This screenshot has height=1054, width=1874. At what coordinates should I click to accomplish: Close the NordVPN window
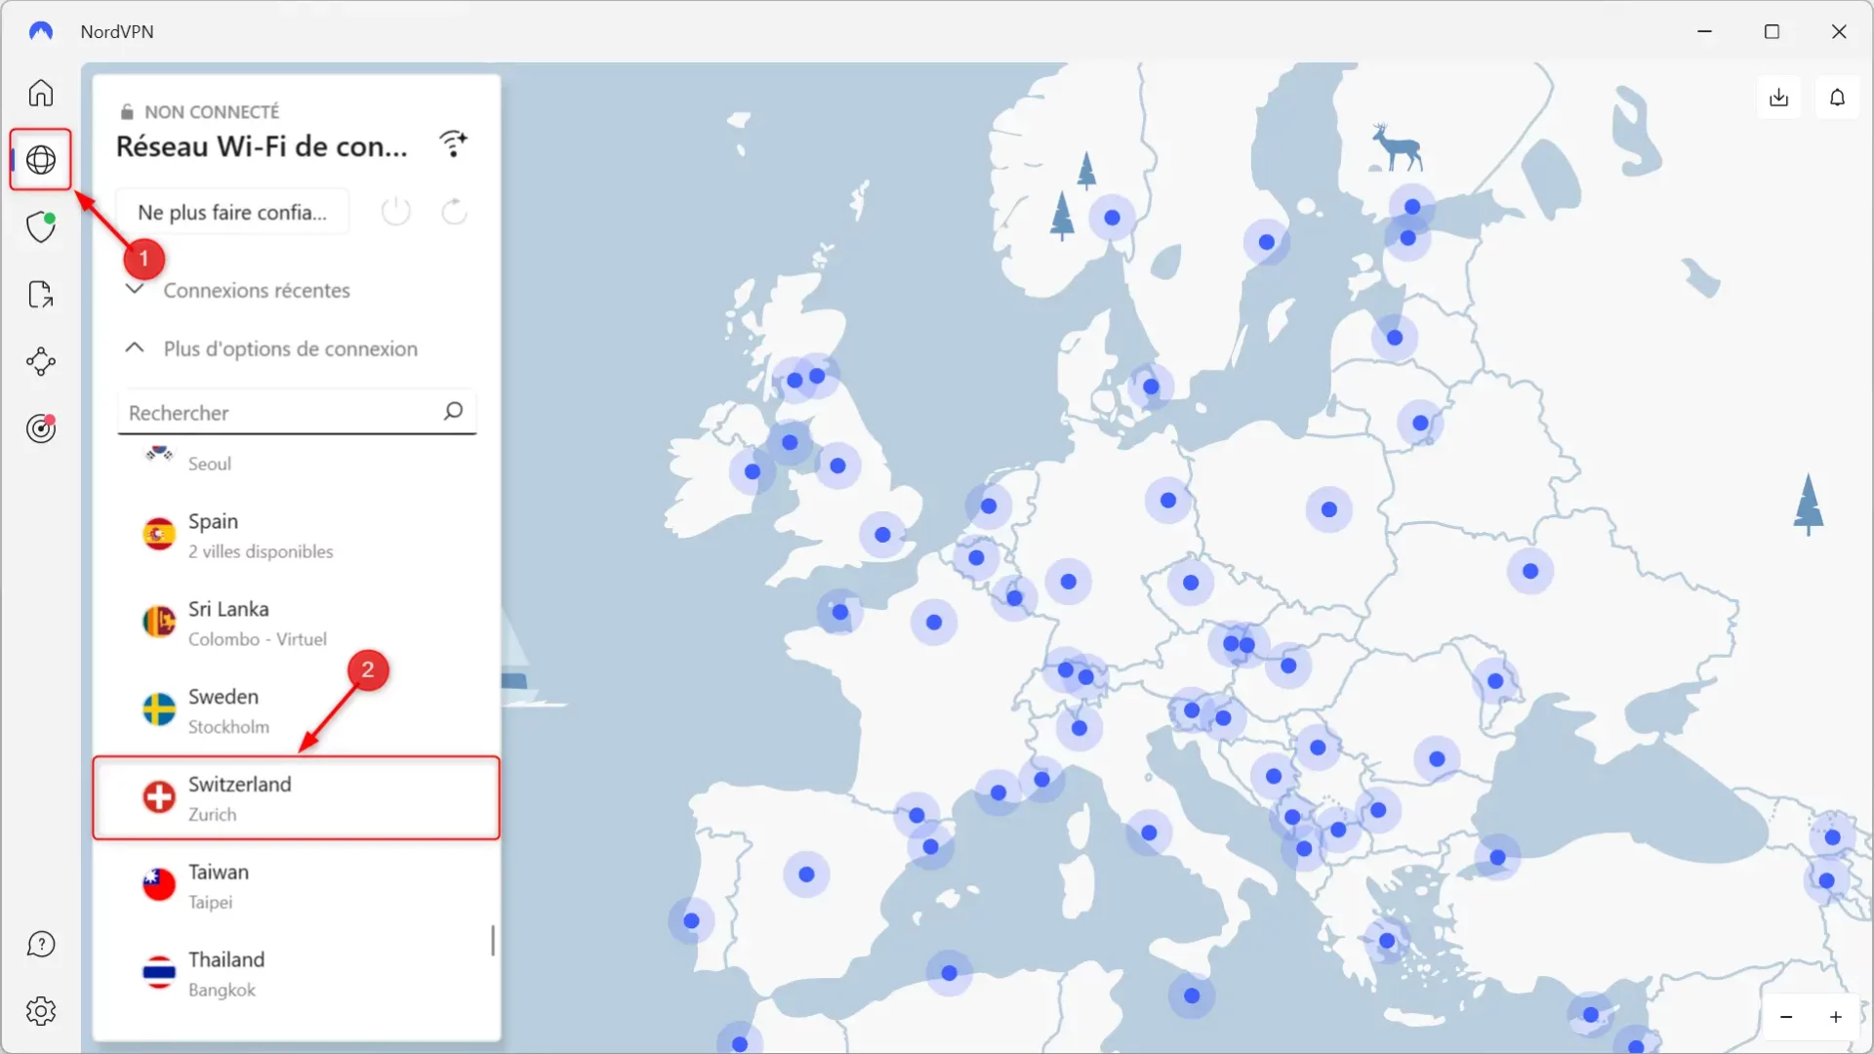[x=1839, y=31]
